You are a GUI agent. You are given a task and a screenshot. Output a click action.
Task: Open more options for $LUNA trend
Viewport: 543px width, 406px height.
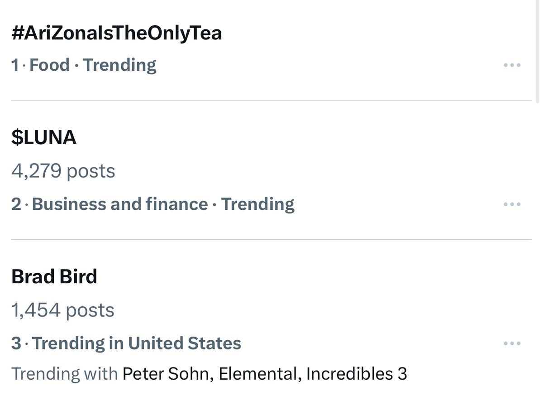coord(512,204)
